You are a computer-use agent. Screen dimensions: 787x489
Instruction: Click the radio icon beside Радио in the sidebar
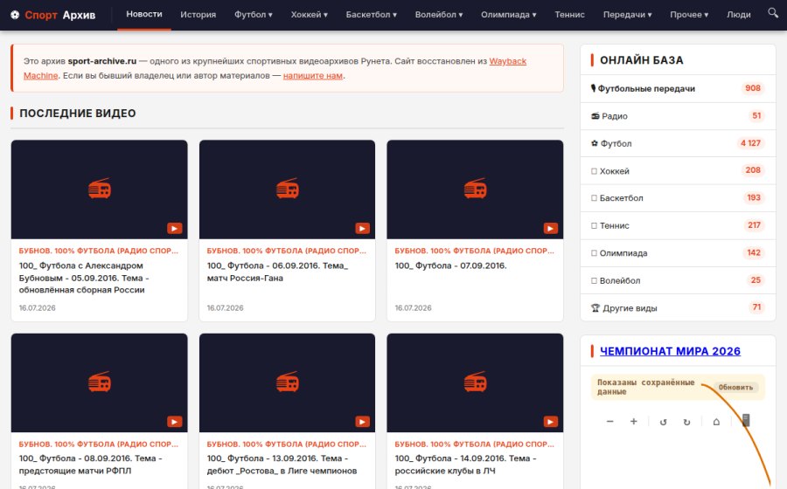click(595, 116)
